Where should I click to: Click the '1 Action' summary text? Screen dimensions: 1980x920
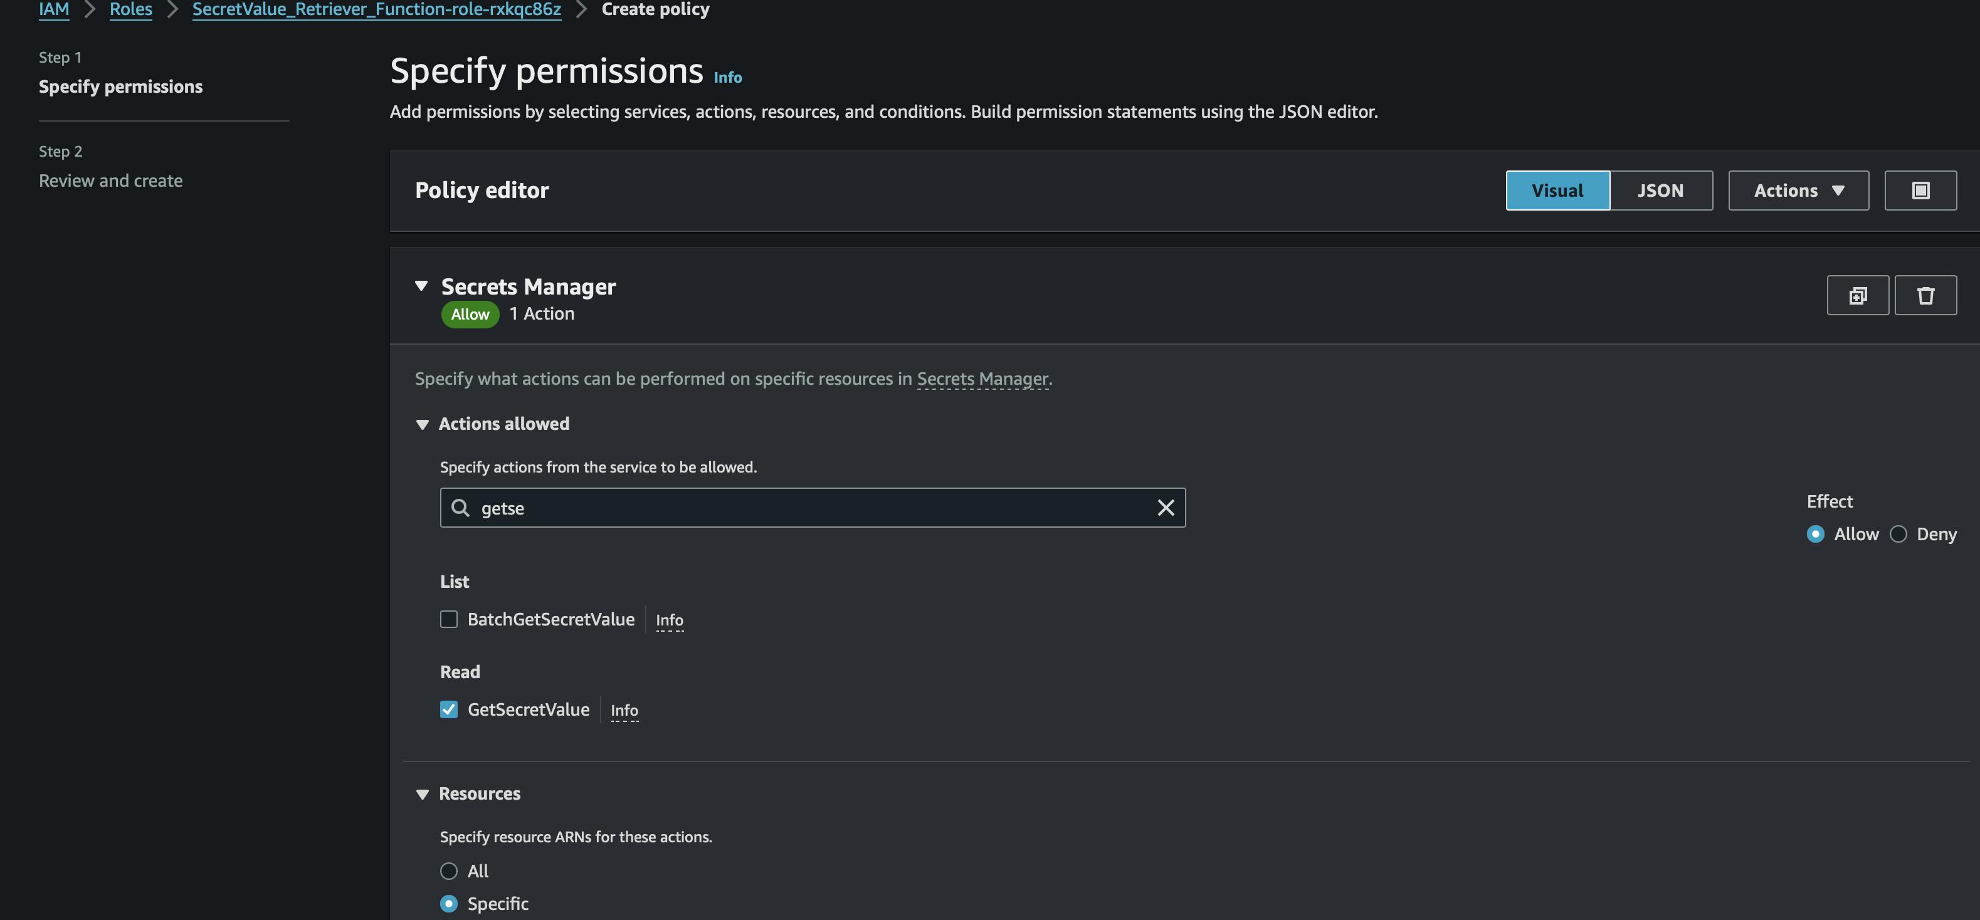point(541,313)
